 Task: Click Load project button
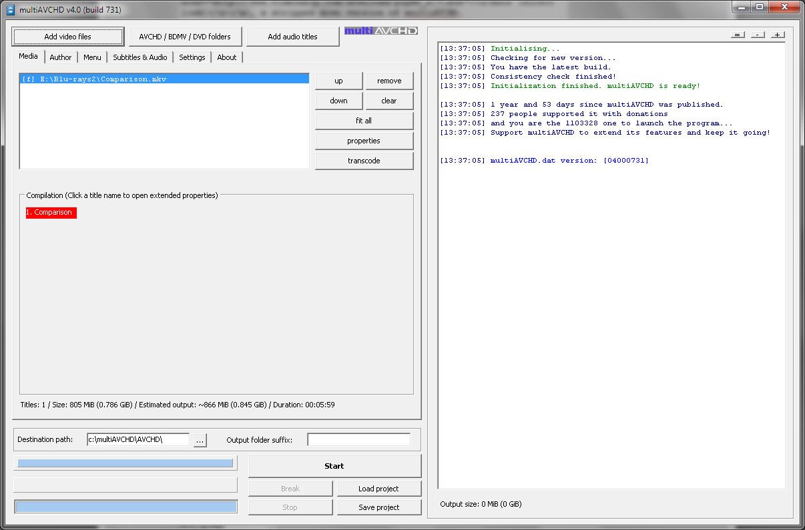click(x=379, y=489)
